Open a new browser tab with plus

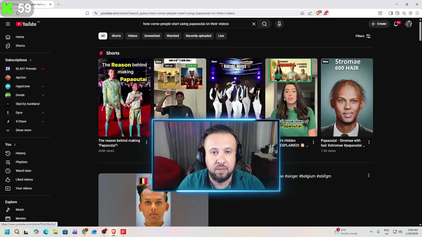point(58,4)
